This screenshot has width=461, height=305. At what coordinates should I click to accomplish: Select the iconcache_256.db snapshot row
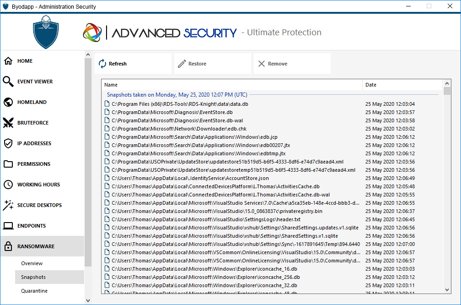coord(272,277)
